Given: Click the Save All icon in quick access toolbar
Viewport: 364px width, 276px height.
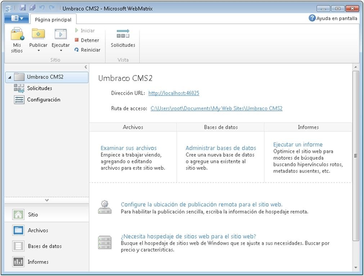Looking at the screenshot, I should pyautogui.click(x=32, y=8).
